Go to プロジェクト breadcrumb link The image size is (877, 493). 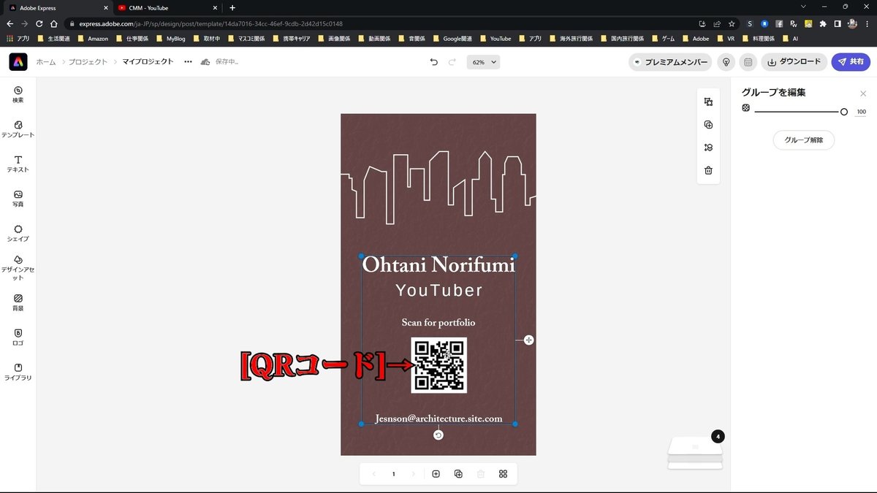click(x=86, y=62)
